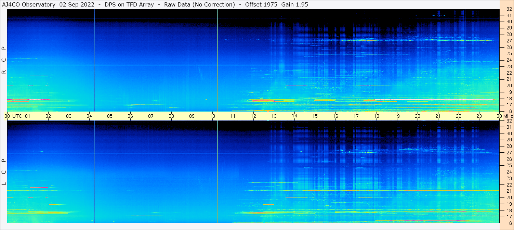Viewport: 514px width, 230px height.
Task: Click the 27 MHz label of LCP panel
Action: tap(509, 153)
